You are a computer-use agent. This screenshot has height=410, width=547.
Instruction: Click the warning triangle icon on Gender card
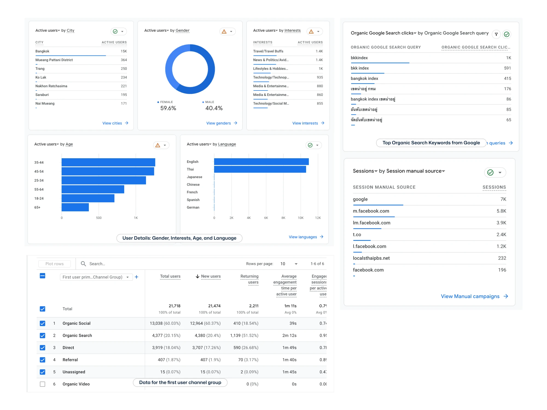tap(224, 31)
